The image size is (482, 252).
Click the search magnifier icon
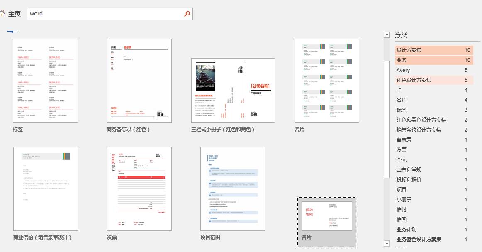point(187,13)
